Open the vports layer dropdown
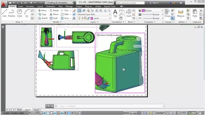 pos(94,18)
